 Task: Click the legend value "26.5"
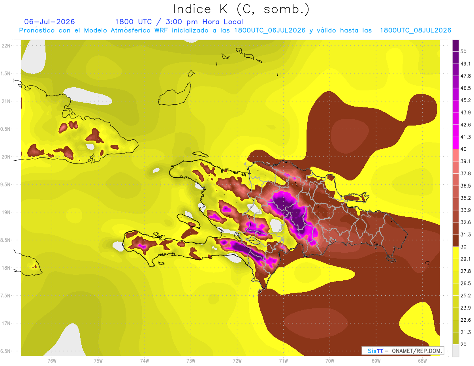click(x=466, y=283)
